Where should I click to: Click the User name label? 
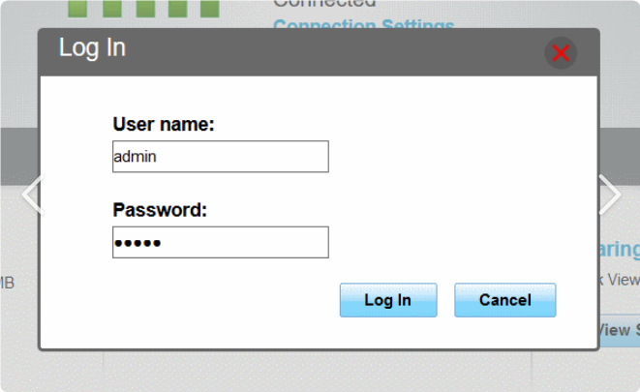coord(164,124)
